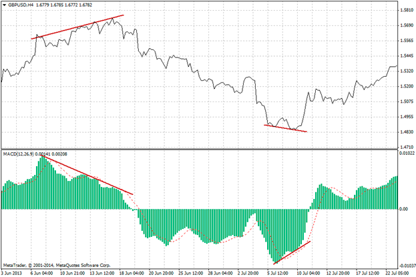416x277 pixels.
Task: Select the falling red trendline under July price lows
Action: (x=286, y=128)
